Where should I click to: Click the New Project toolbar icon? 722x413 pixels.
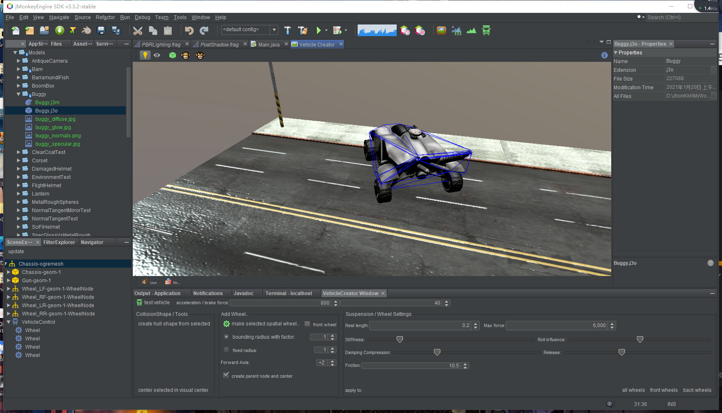29,30
